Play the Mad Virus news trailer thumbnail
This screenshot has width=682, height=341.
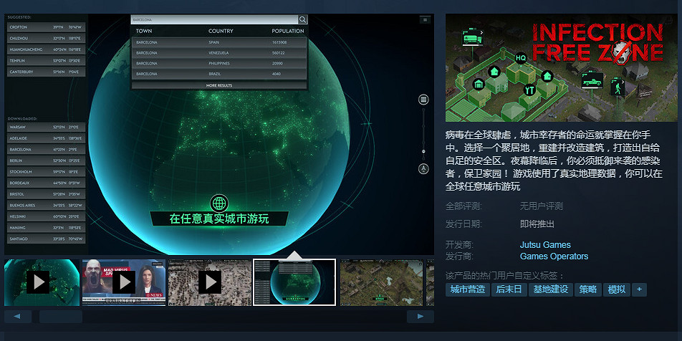coord(123,282)
